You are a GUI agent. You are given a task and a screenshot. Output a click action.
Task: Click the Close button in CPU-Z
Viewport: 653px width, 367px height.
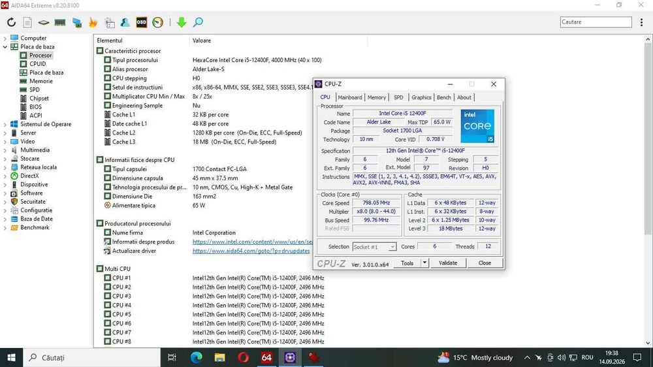point(485,263)
